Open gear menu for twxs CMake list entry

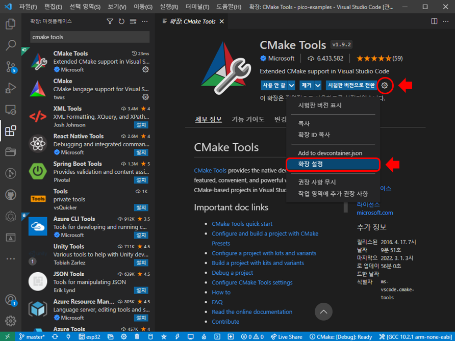pyautogui.click(x=146, y=97)
